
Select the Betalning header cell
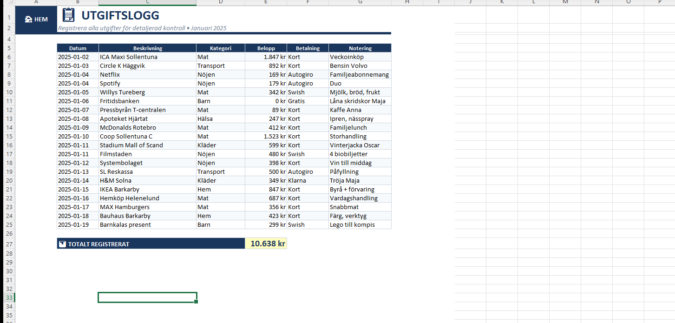pyautogui.click(x=308, y=48)
